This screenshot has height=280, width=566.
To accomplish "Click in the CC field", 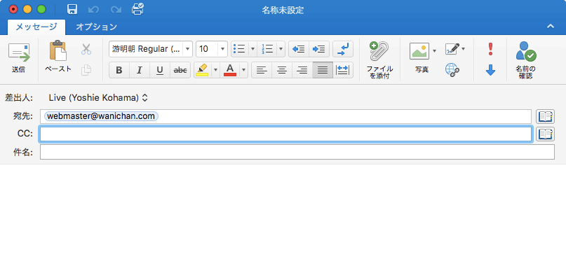I will (285, 134).
